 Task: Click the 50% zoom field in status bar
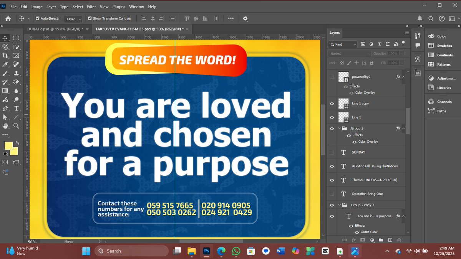[32, 242]
